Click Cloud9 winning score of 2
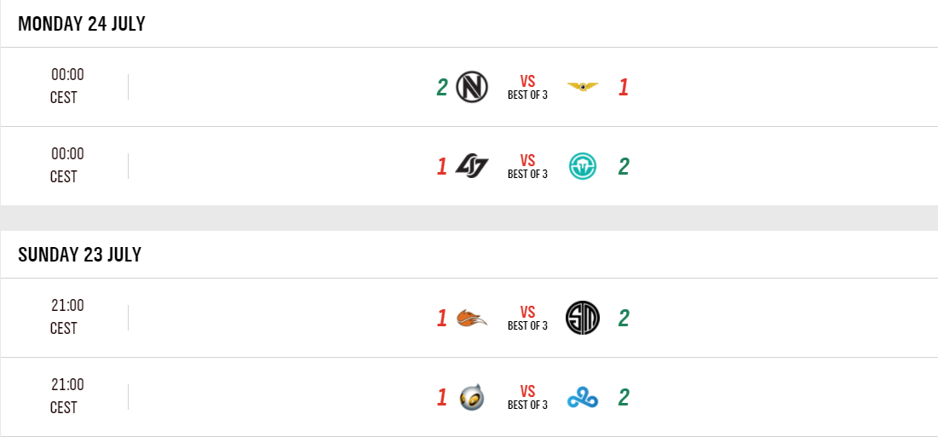The width and height of the screenshot is (938, 437). 624,398
